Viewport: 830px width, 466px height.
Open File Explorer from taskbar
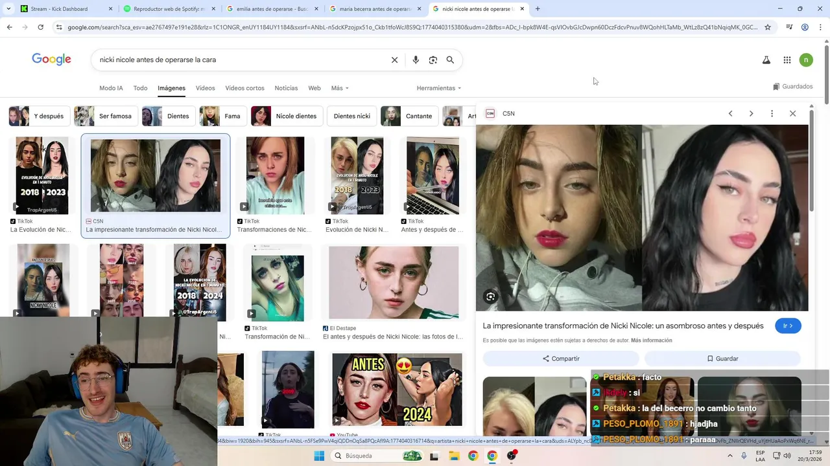[454, 456]
